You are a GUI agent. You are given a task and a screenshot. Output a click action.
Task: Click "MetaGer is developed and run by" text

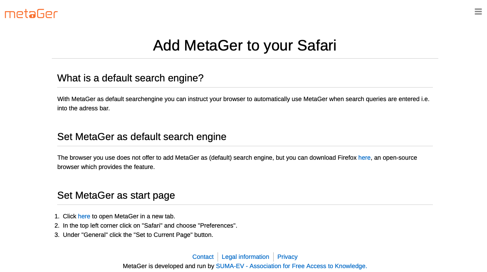(169, 266)
